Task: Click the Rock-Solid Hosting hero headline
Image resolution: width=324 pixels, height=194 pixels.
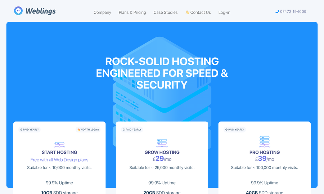Action: tap(162, 73)
